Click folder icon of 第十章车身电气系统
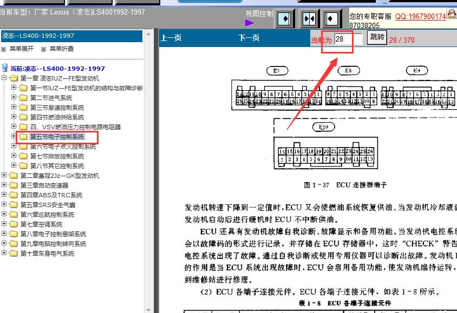 [14, 254]
